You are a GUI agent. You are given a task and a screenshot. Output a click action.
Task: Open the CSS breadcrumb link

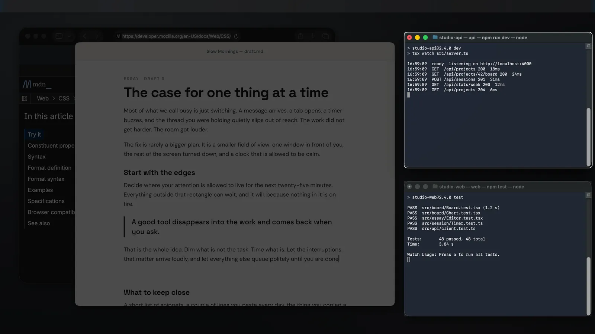pos(64,98)
